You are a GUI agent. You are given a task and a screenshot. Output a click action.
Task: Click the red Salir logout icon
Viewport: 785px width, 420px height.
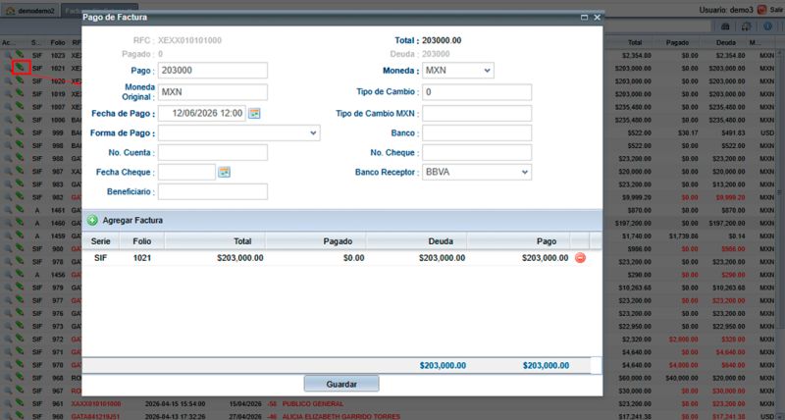pos(762,10)
